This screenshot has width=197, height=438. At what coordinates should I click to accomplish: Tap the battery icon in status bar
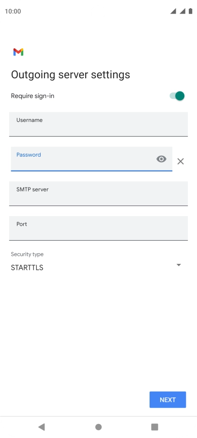(x=191, y=11)
